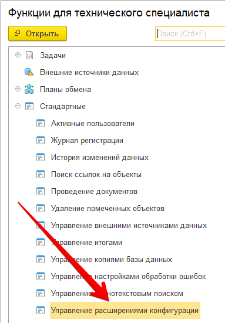
Task: Select Управление итогами item
Action: pos(86,243)
